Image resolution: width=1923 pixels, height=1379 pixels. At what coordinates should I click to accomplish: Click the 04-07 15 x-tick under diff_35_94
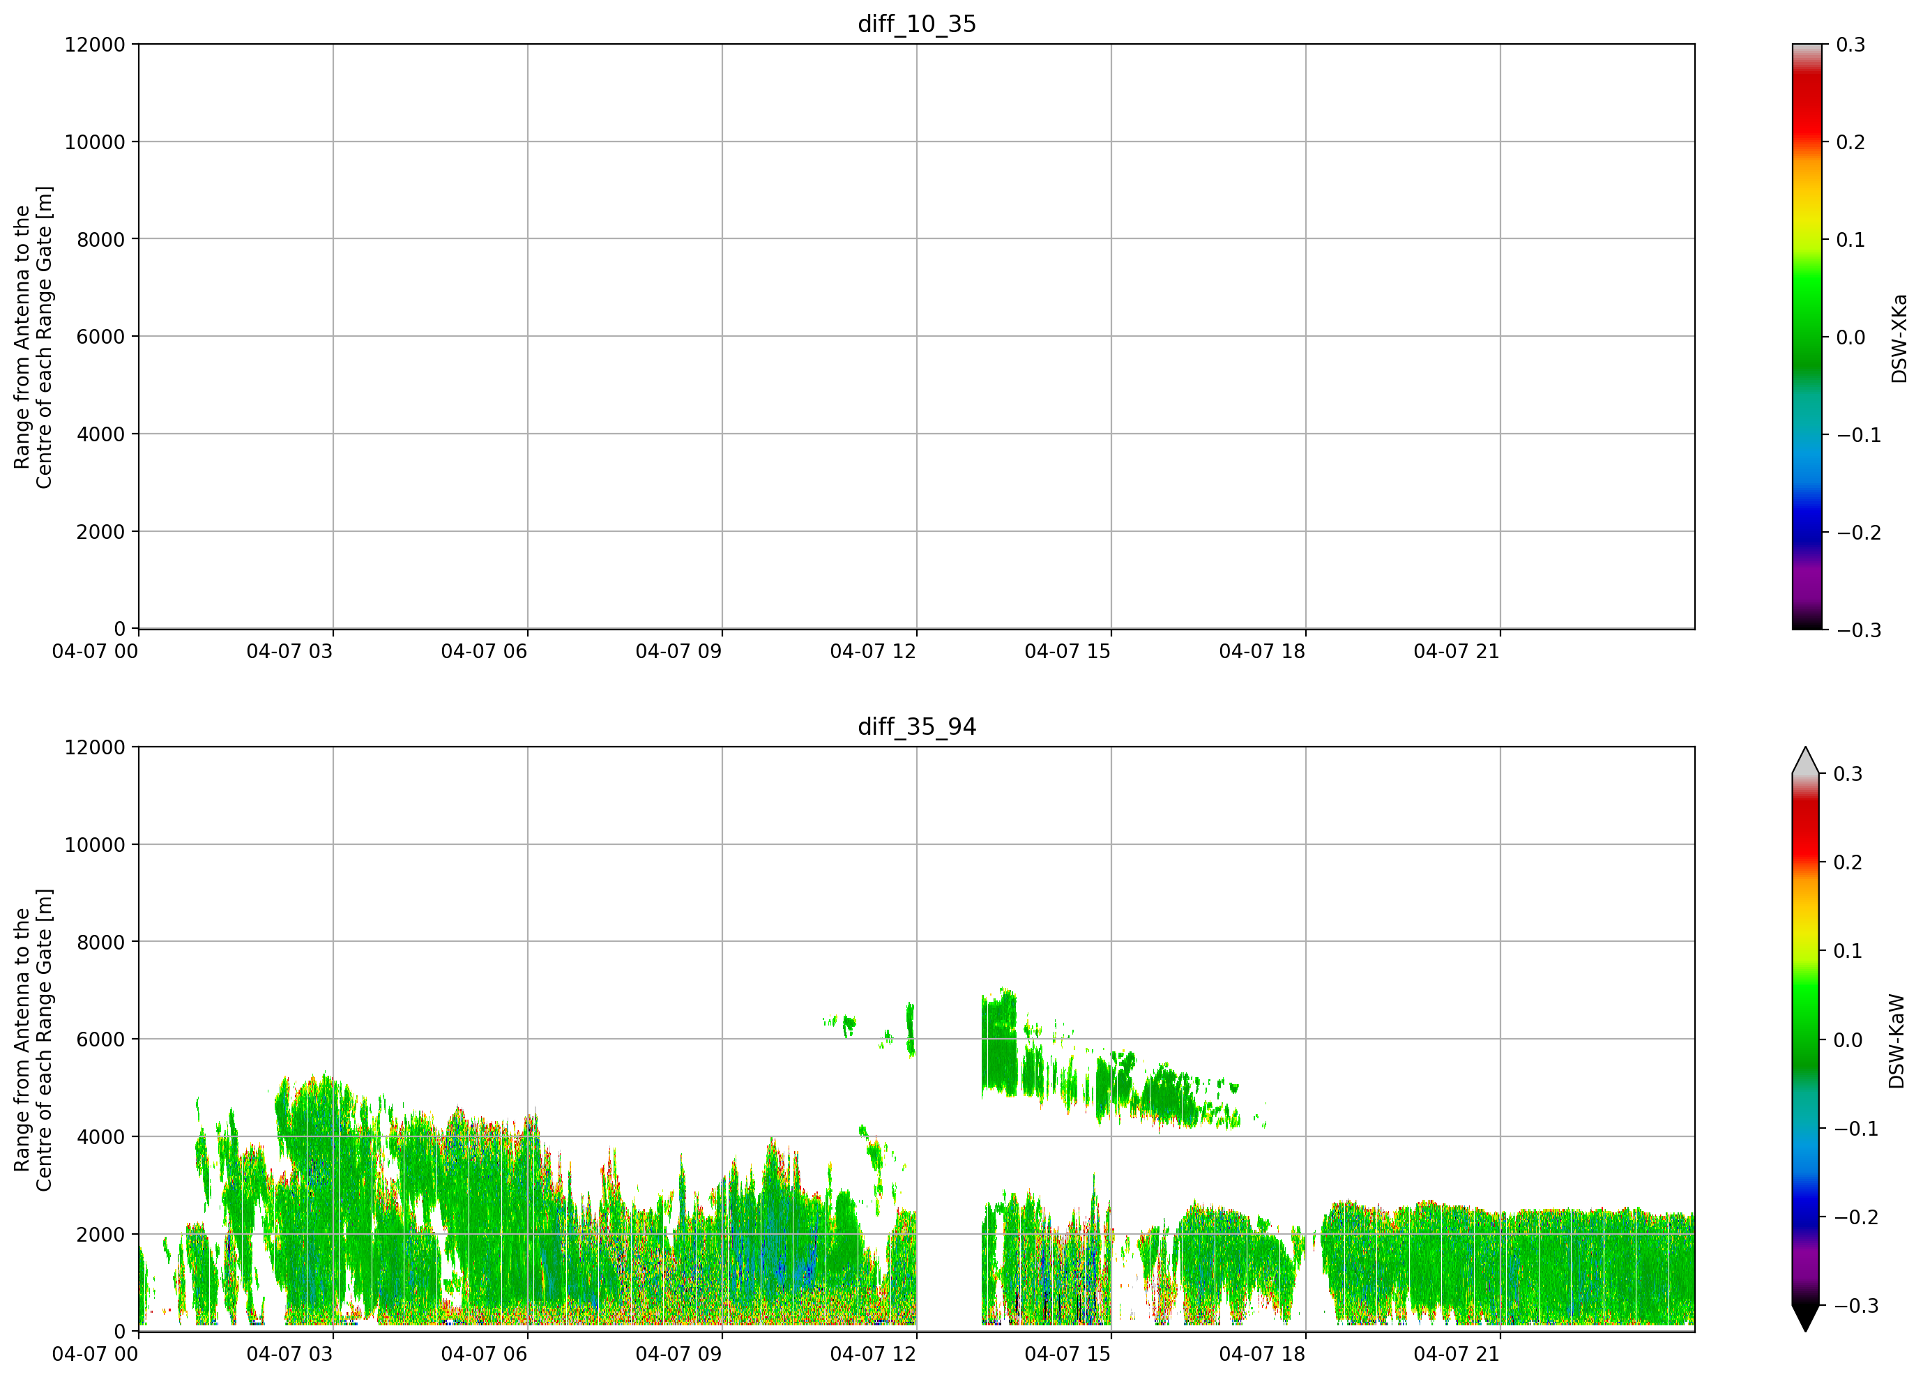click(x=1067, y=1354)
